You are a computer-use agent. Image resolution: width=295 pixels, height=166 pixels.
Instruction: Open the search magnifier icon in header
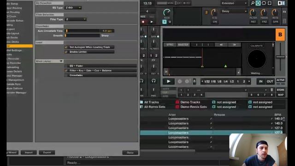tap(253, 3)
